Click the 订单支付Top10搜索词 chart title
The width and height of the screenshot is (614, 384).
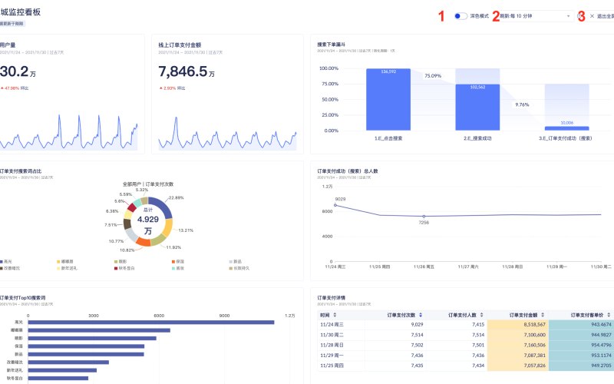[x=23, y=298]
